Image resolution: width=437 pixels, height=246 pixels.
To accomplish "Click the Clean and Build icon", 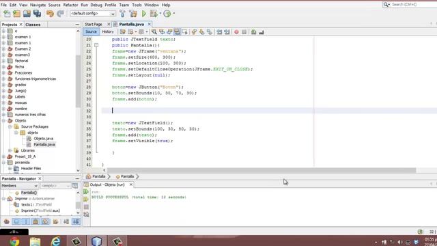I will click(133, 14).
